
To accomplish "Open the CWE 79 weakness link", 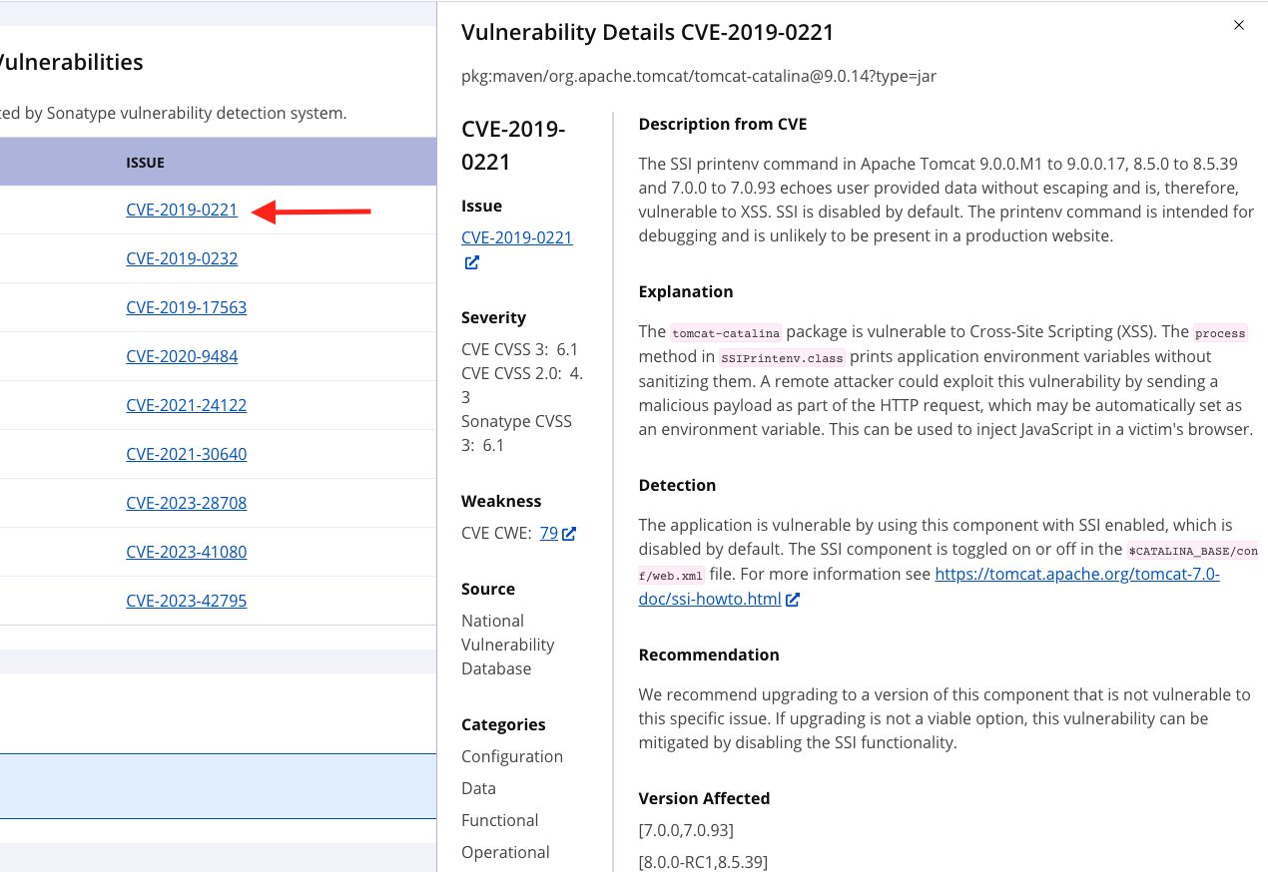I will pyautogui.click(x=549, y=533).
